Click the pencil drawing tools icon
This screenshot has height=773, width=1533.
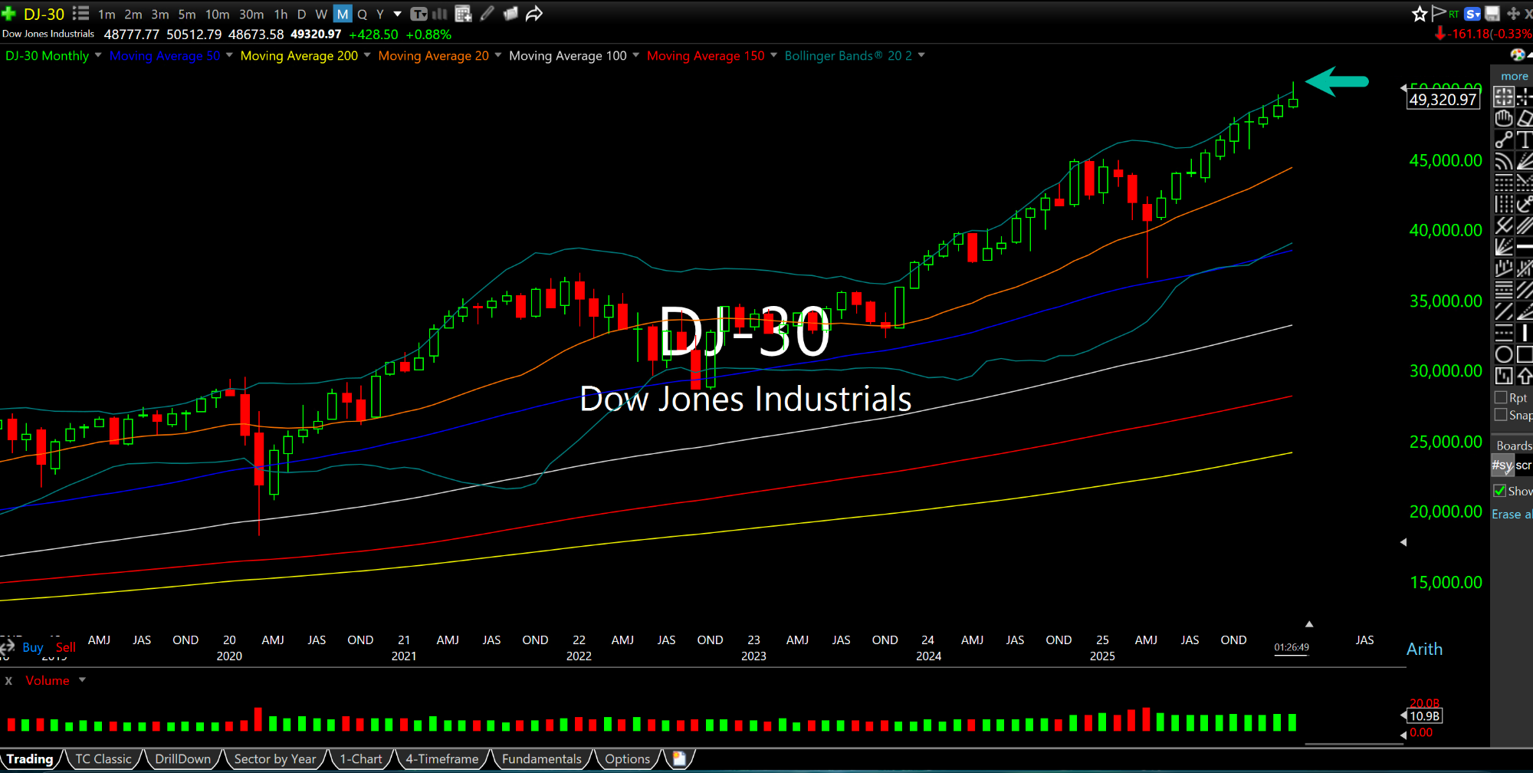pos(487,14)
